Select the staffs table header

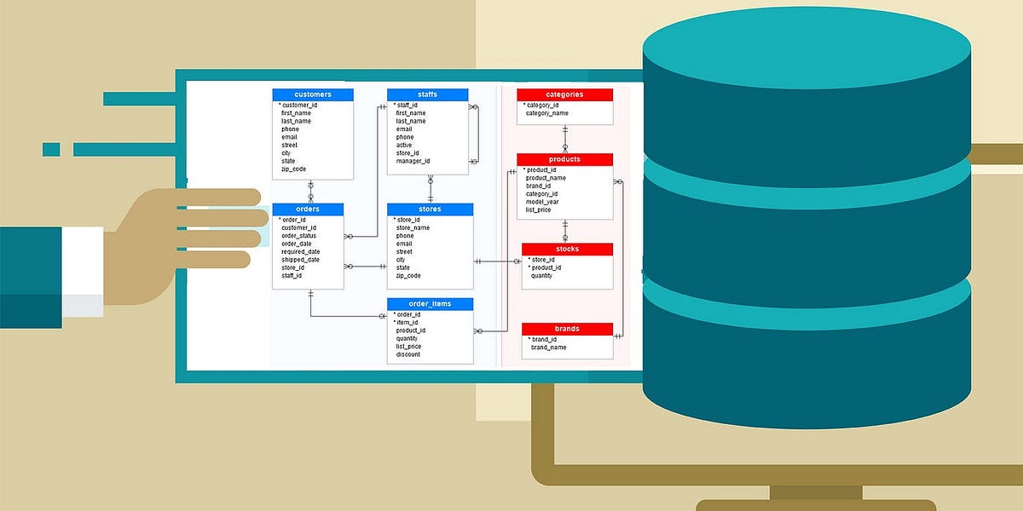428,94
